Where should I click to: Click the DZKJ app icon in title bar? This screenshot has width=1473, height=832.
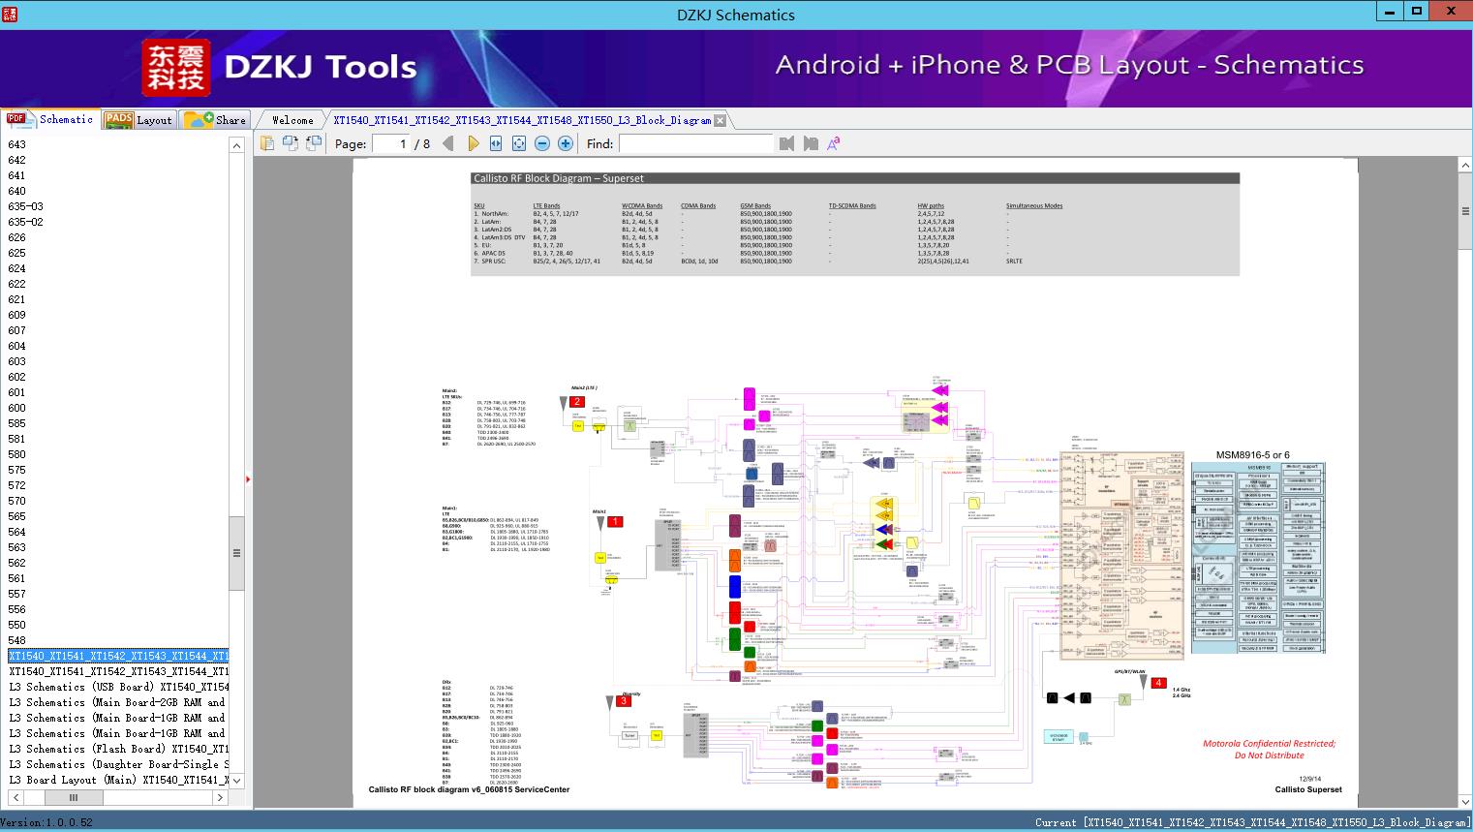pos(9,15)
